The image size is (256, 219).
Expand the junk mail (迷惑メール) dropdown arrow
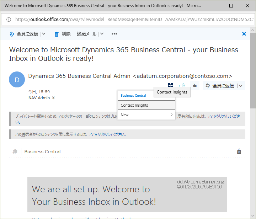point(102,34)
